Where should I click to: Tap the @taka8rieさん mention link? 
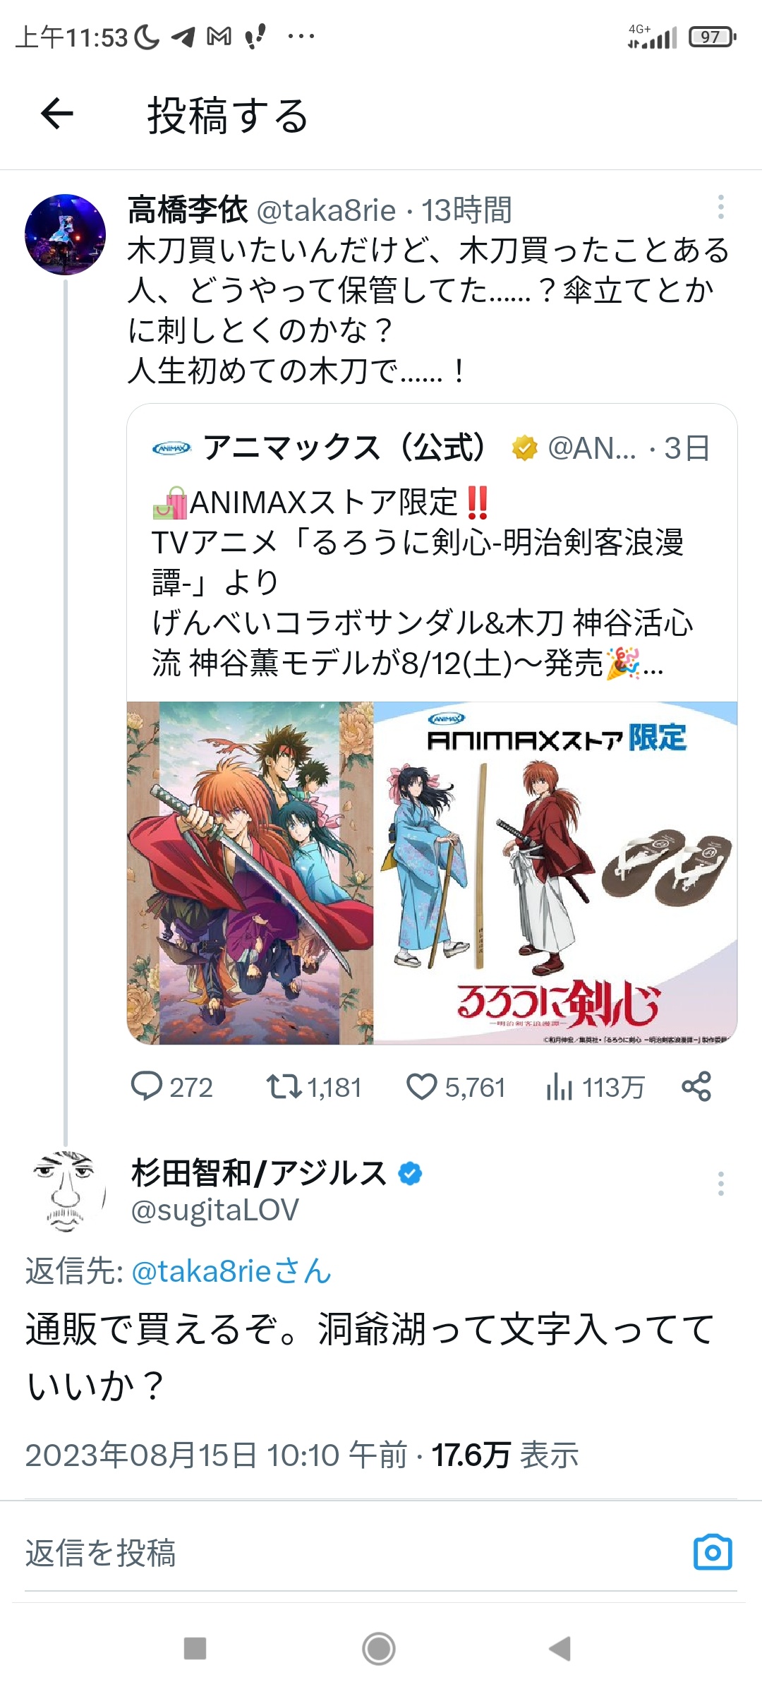(231, 1271)
